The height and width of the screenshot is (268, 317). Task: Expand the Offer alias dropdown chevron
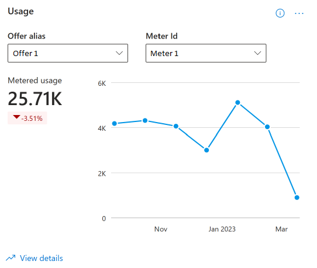(x=119, y=53)
